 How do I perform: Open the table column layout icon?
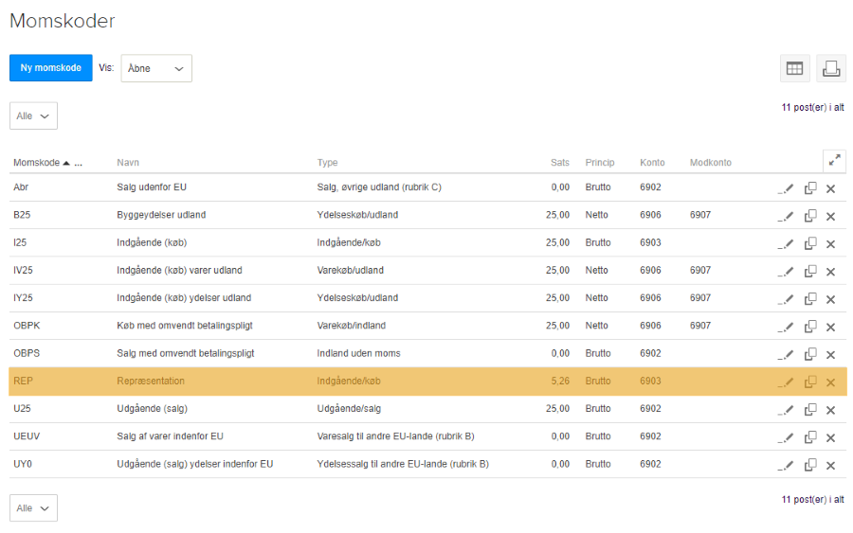(x=794, y=68)
